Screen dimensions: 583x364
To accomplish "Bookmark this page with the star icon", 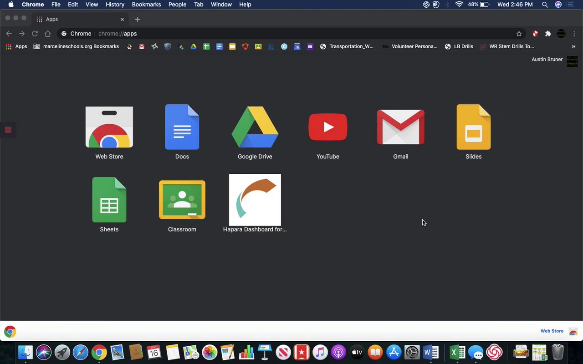I will tap(519, 34).
